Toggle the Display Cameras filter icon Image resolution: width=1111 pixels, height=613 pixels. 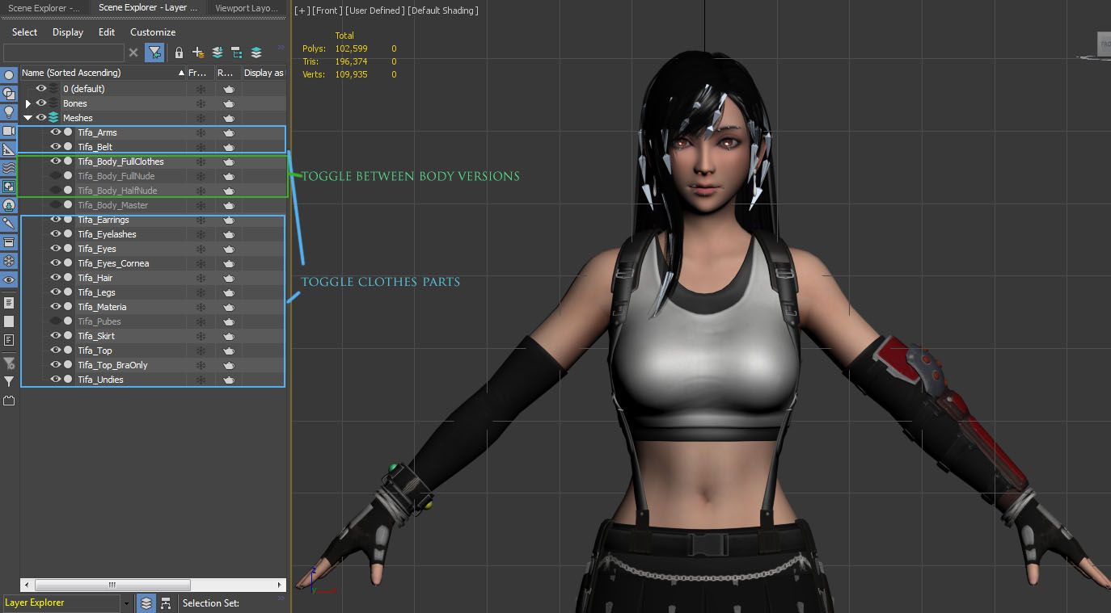point(9,131)
